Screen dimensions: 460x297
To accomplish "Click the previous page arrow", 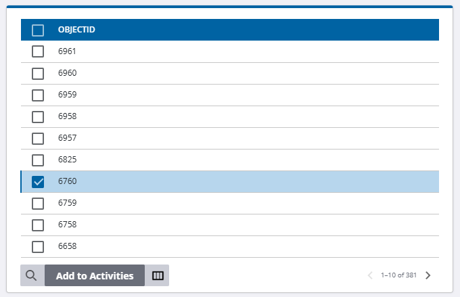I will 370,275.
